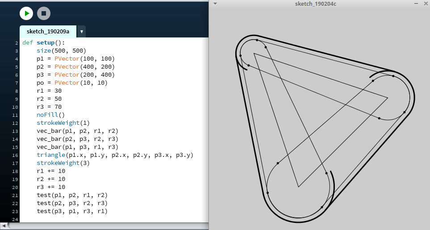The height and width of the screenshot is (230, 430).
Task: Open the sketch window menu arrow
Action: pyautogui.click(x=215, y=4)
